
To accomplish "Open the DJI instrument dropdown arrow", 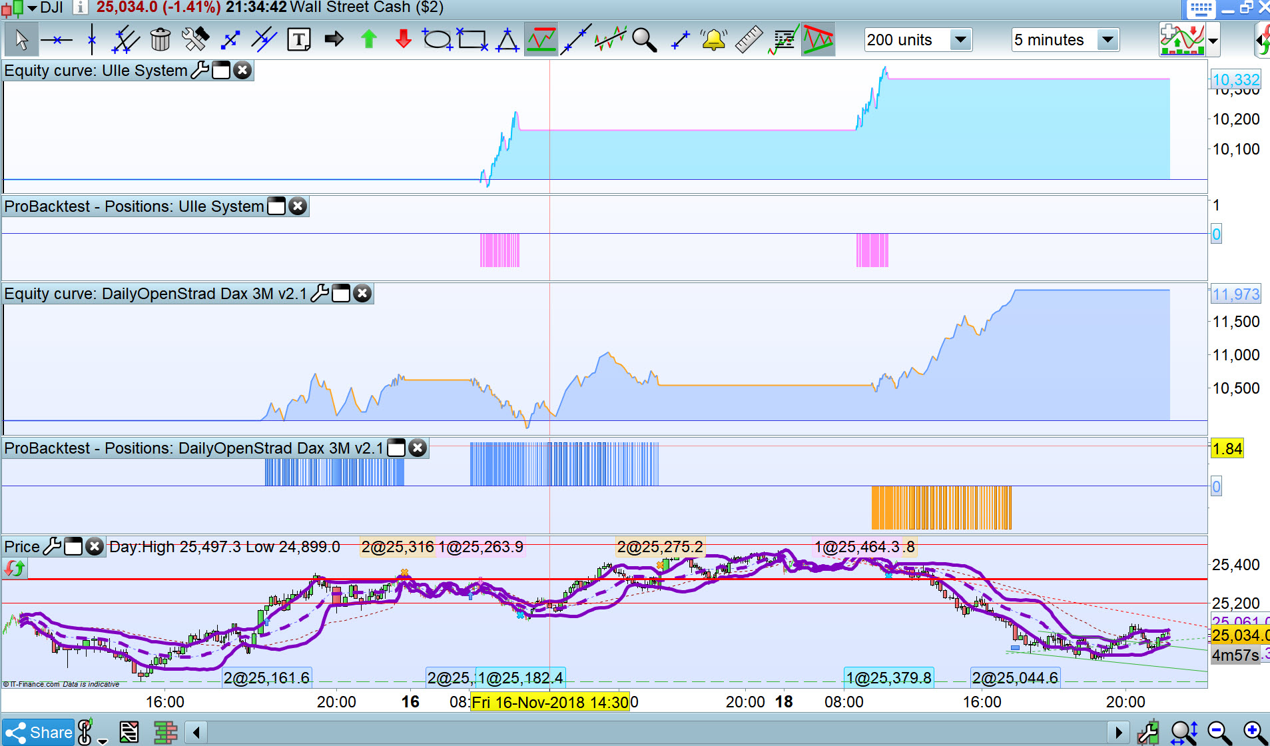I will click(x=32, y=8).
